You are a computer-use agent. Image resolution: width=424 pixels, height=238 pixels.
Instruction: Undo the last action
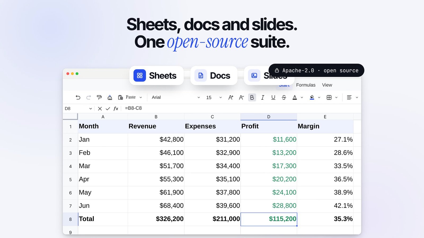[x=78, y=97]
